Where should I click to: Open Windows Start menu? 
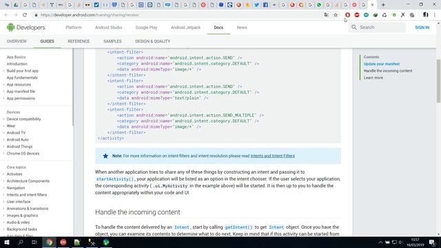click(7, 242)
